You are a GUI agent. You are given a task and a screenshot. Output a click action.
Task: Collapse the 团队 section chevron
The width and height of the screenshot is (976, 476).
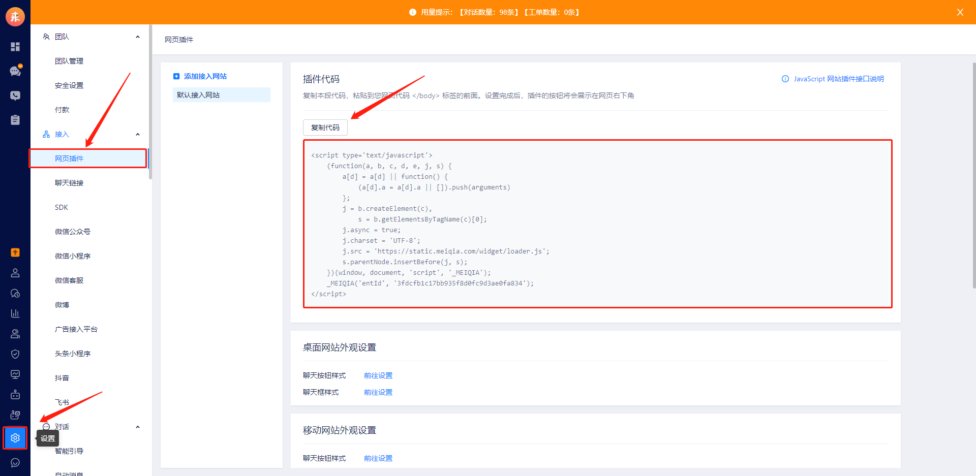click(x=138, y=37)
